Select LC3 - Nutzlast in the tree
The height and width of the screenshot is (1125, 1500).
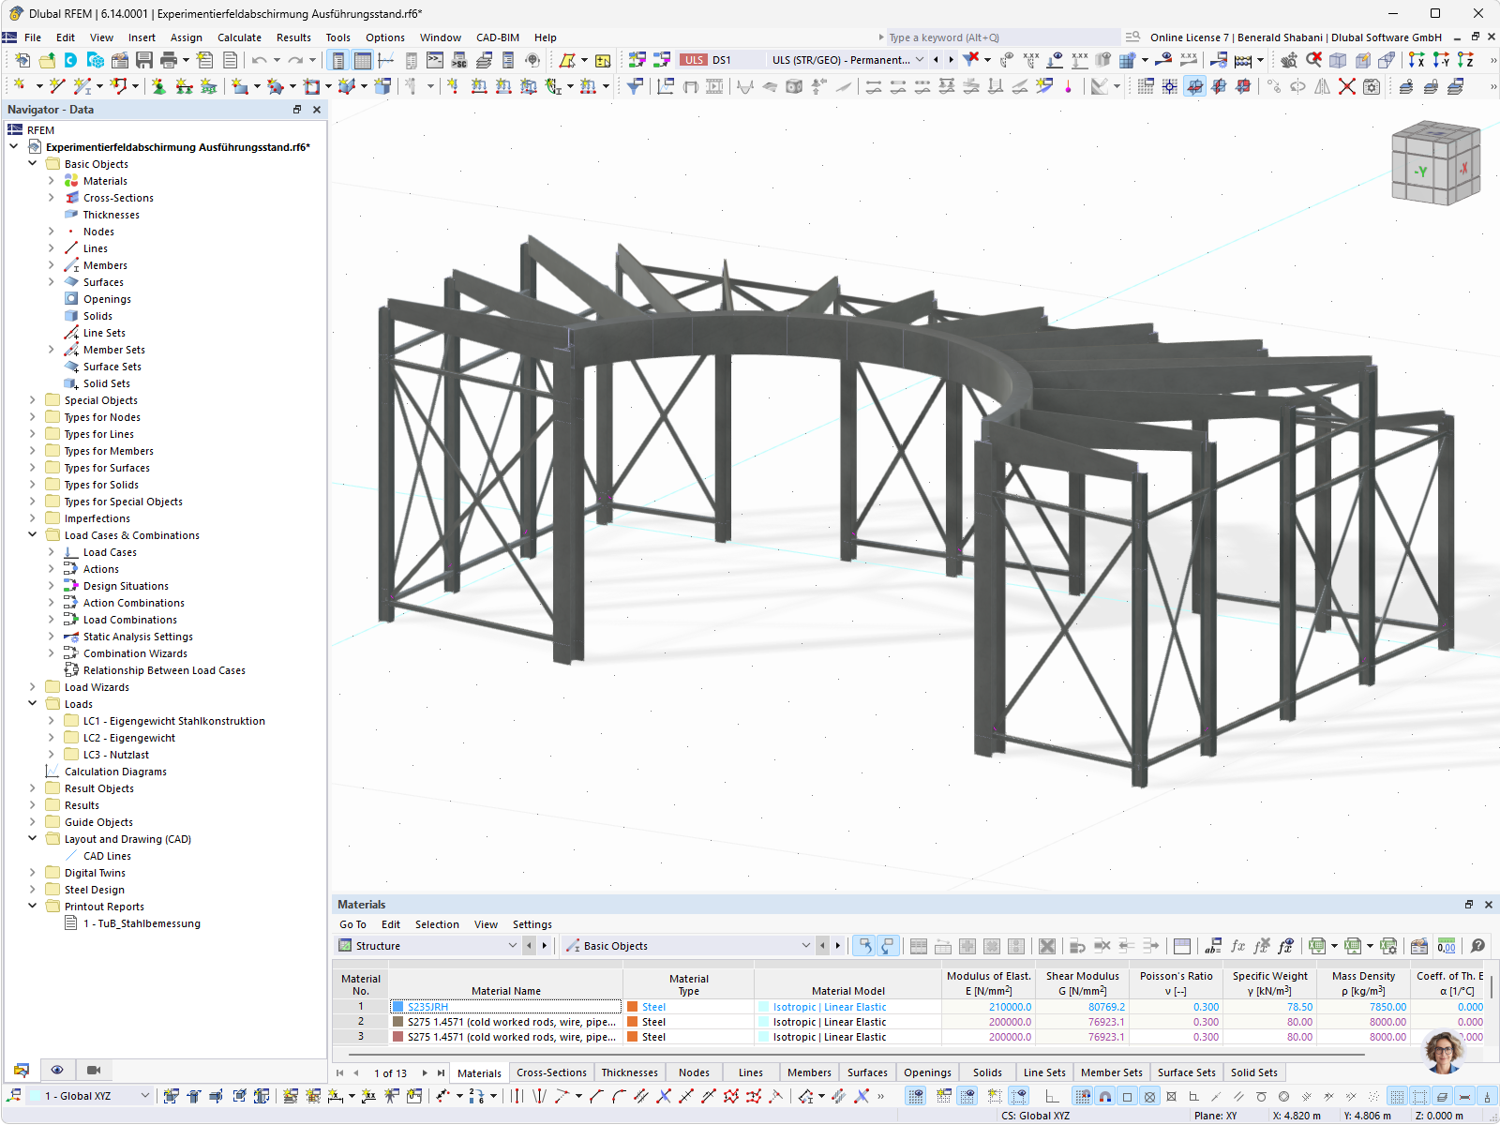(115, 755)
